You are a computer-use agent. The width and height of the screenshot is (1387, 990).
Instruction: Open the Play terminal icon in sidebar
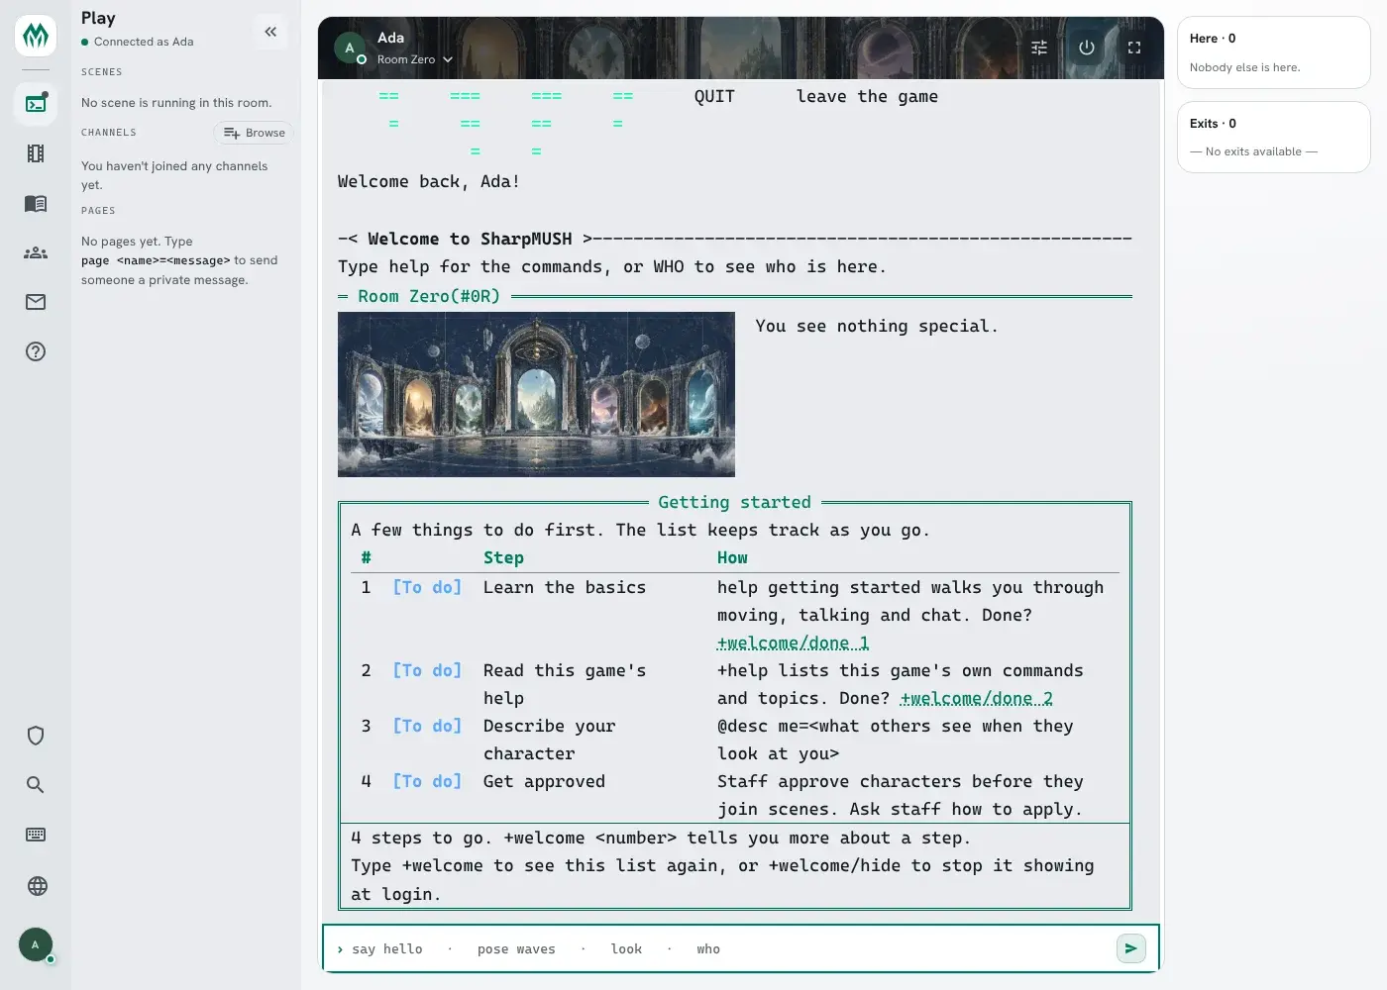click(36, 103)
